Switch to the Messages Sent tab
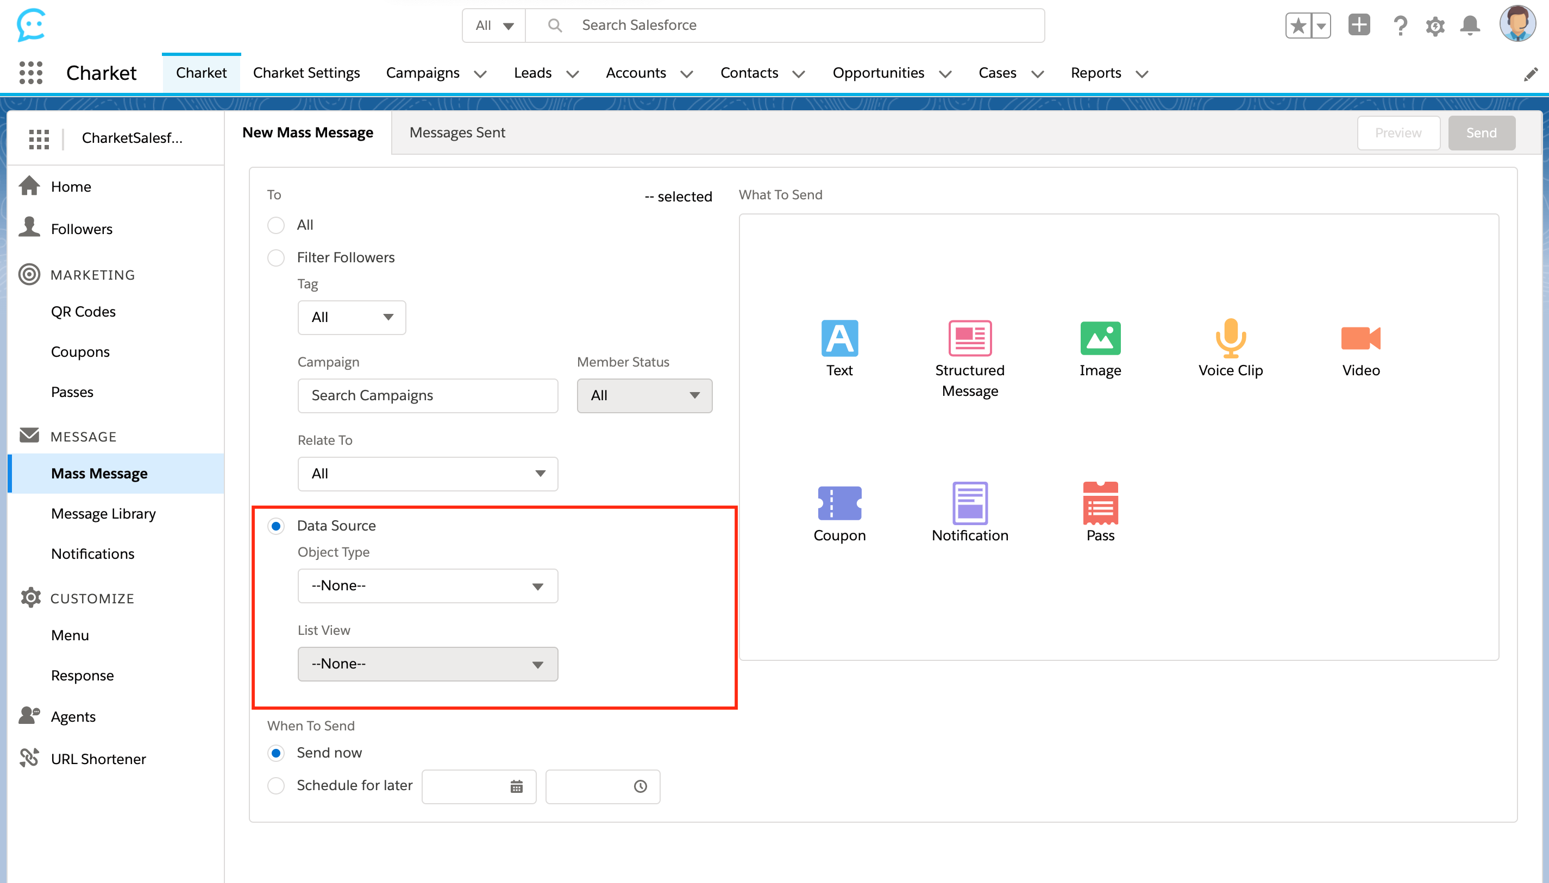Viewport: 1549px width, 883px height. 457,132
